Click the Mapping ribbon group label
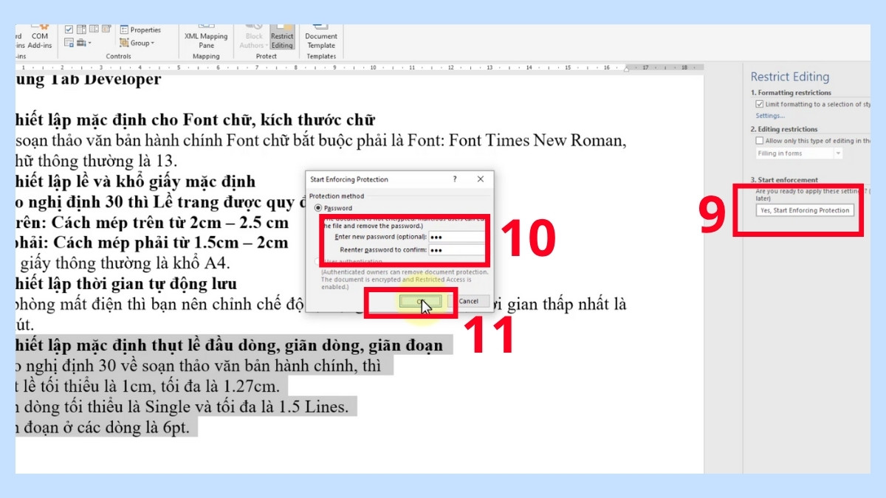886x498 pixels. click(x=206, y=55)
